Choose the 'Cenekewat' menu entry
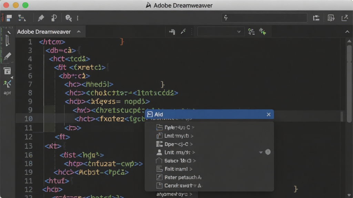Screen dimensions: 353x198 click(x=183, y=186)
